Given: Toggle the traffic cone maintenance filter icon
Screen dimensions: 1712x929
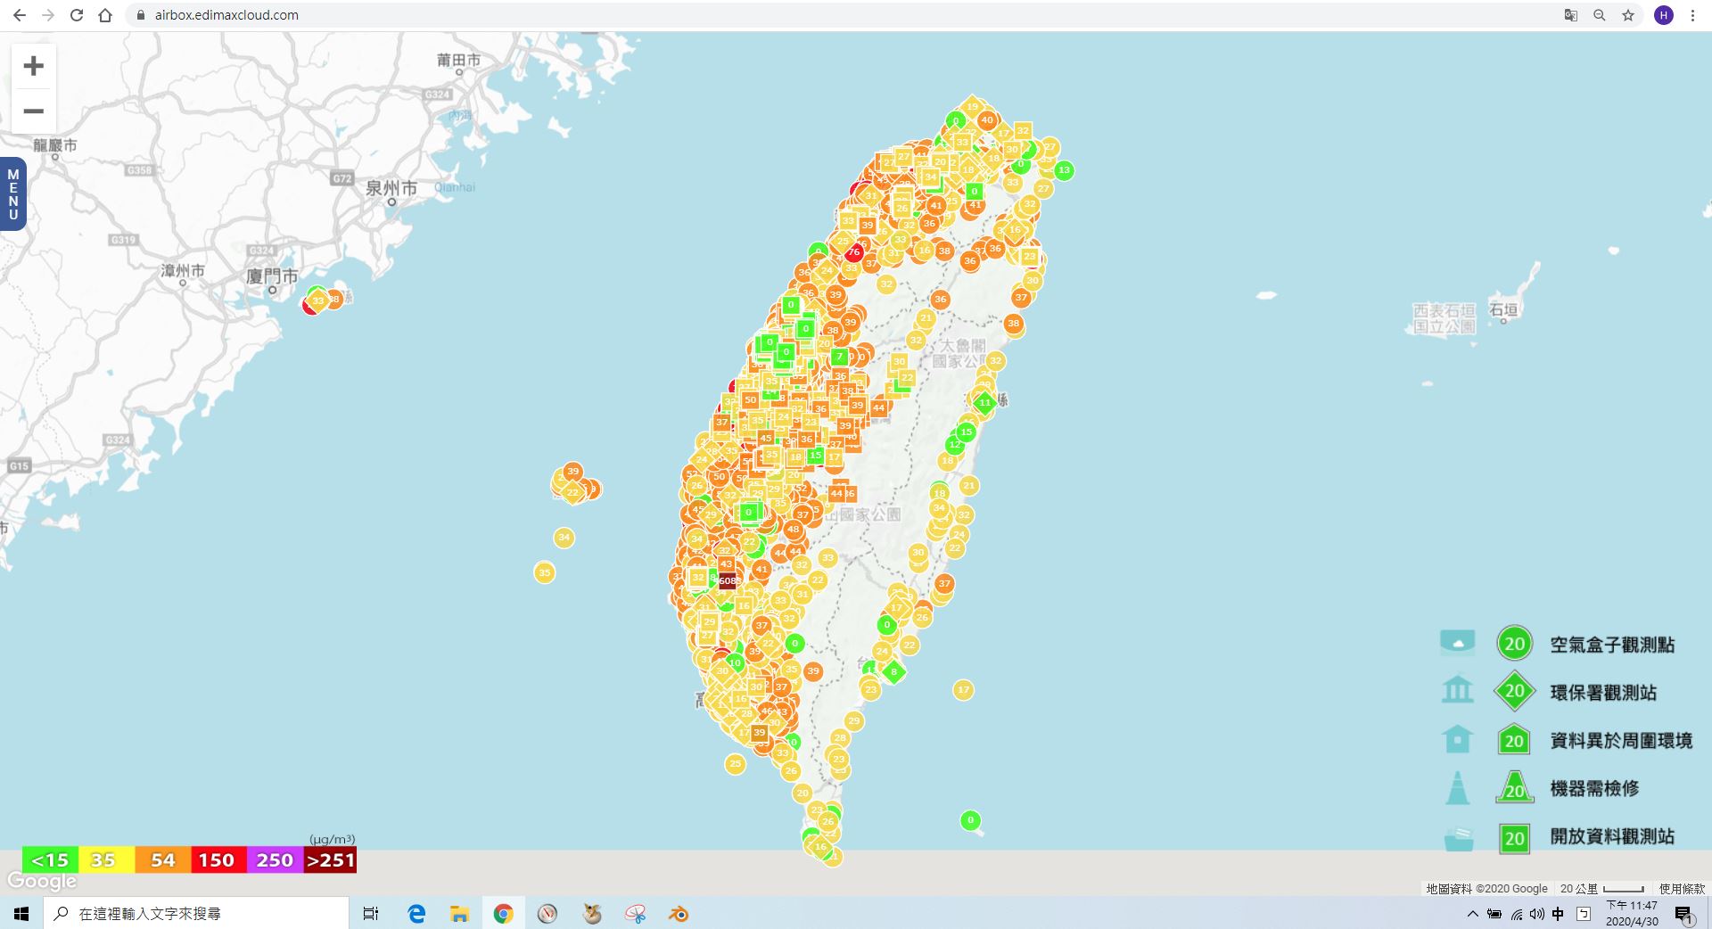Looking at the screenshot, I should 1457,787.
